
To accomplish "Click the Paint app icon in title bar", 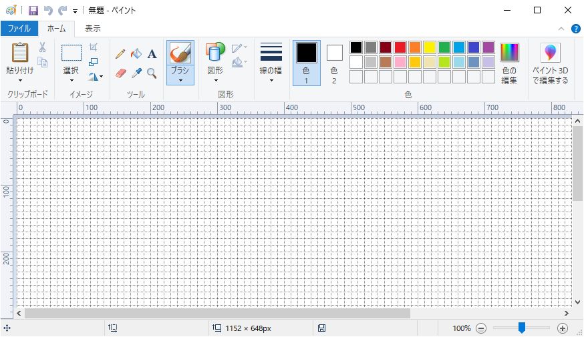I will tap(11, 10).
